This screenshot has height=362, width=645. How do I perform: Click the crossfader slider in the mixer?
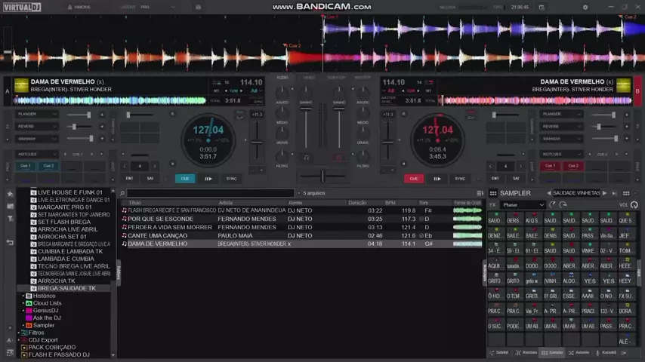322,176
